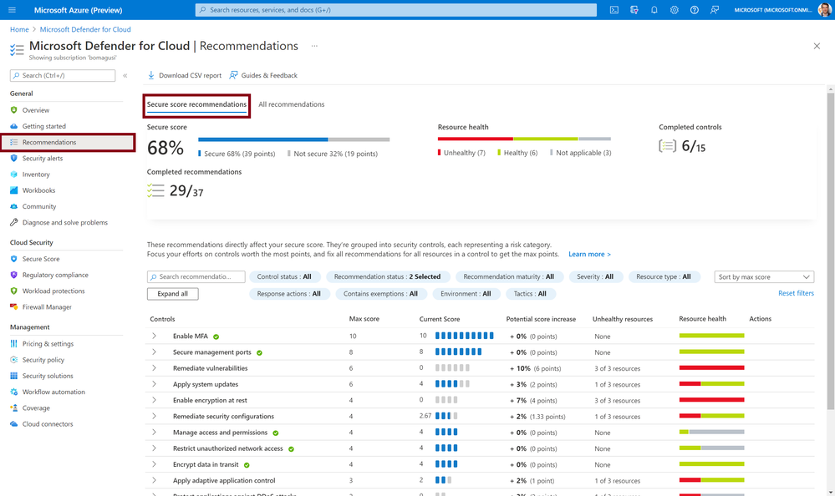The height and width of the screenshot is (496, 835).
Task: Click the Security alerts shield icon
Action: click(14, 158)
